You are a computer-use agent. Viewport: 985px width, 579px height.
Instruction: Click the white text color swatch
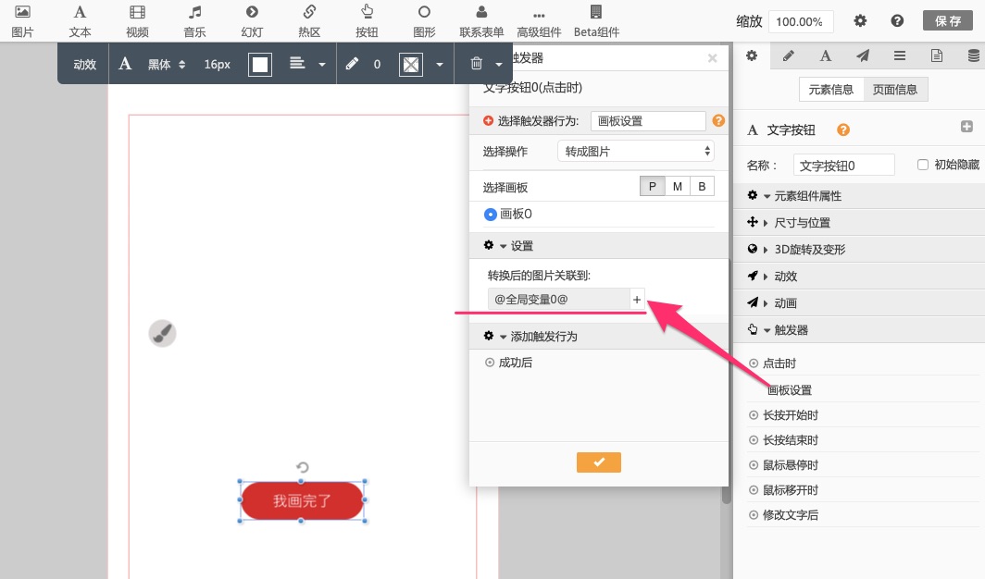point(260,64)
